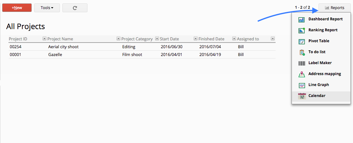Open the Aerial city shoot project row

(x=142, y=47)
